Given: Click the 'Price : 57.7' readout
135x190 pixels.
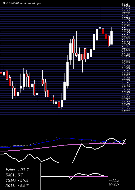Looking at the screenshot, I should coord(17,170).
